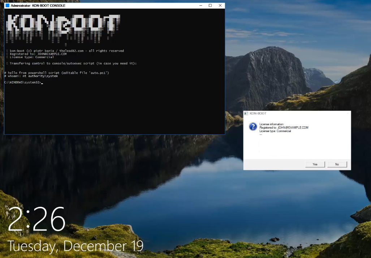
Task: Click 'Registered to: JOHN@EXAMPLE.COM' in the console
Action: tap(38, 54)
